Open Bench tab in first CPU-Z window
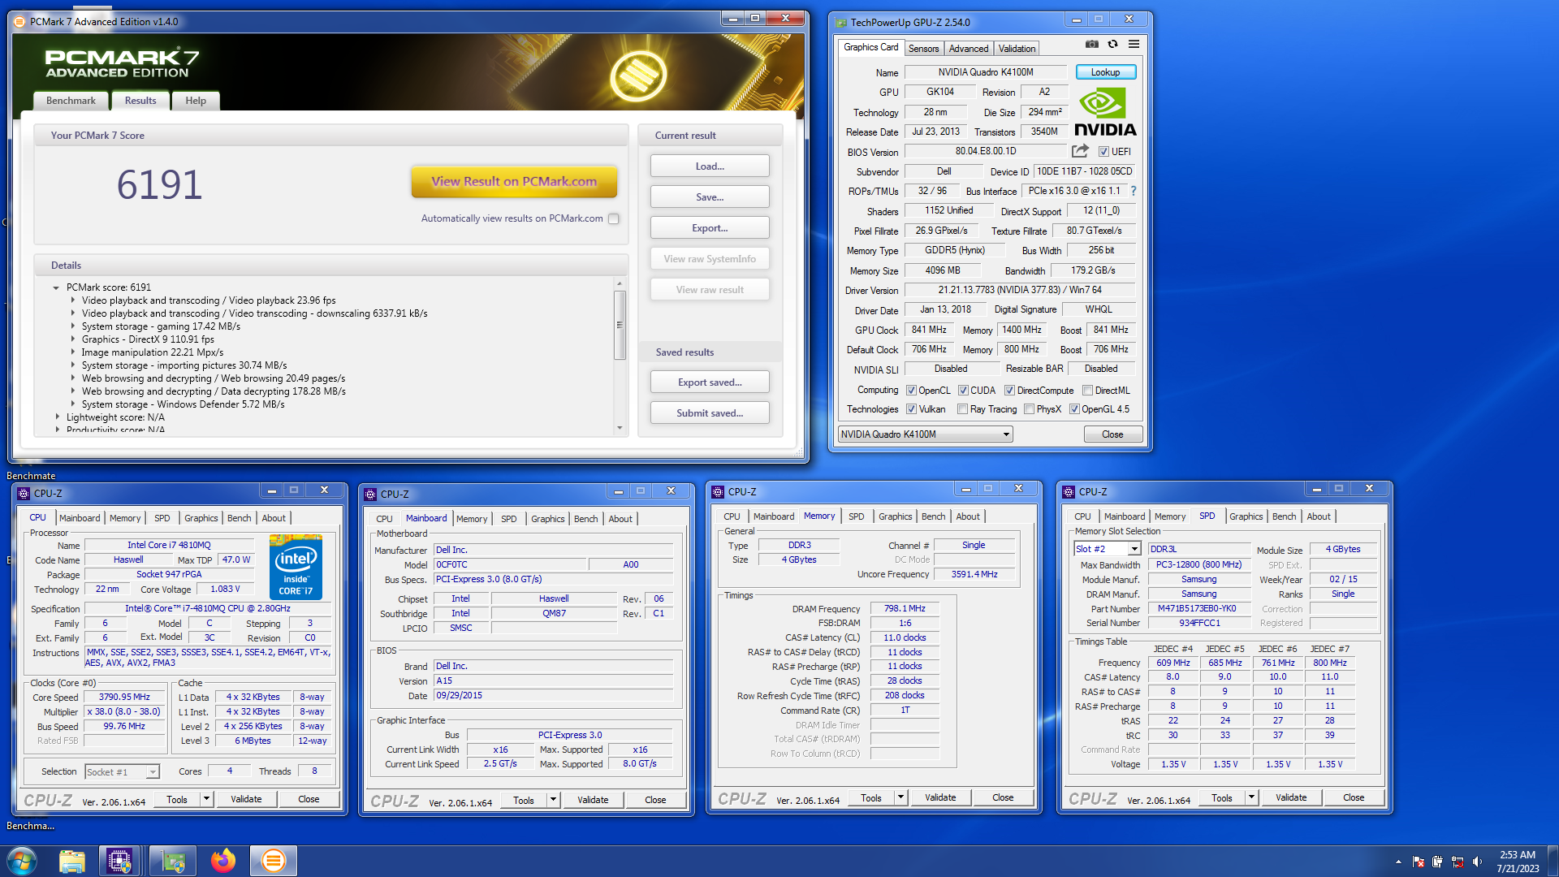The height and width of the screenshot is (877, 1559). pyautogui.click(x=239, y=518)
